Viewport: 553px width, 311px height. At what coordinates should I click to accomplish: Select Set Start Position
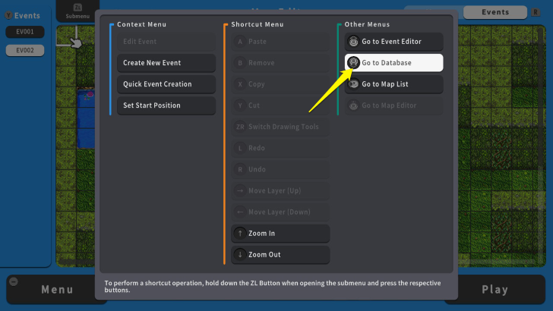[166, 105]
